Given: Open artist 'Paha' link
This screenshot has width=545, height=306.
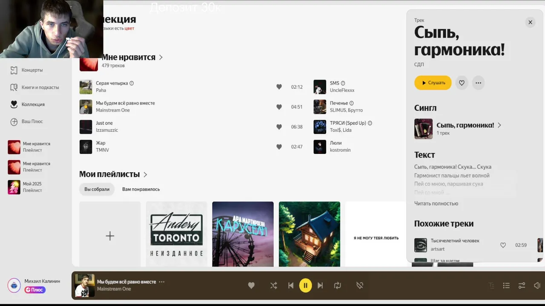Looking at the screenshot, I should [x=101, y=91].
